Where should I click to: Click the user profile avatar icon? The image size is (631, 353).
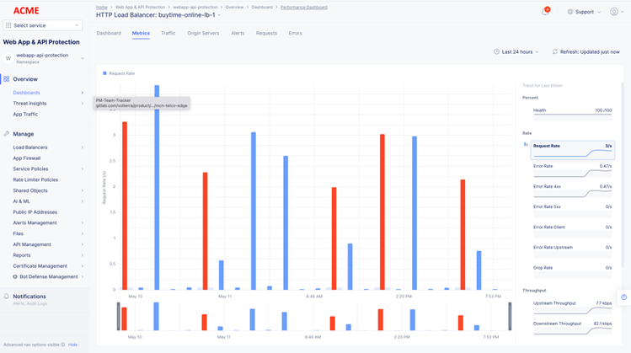click(614, 12)
